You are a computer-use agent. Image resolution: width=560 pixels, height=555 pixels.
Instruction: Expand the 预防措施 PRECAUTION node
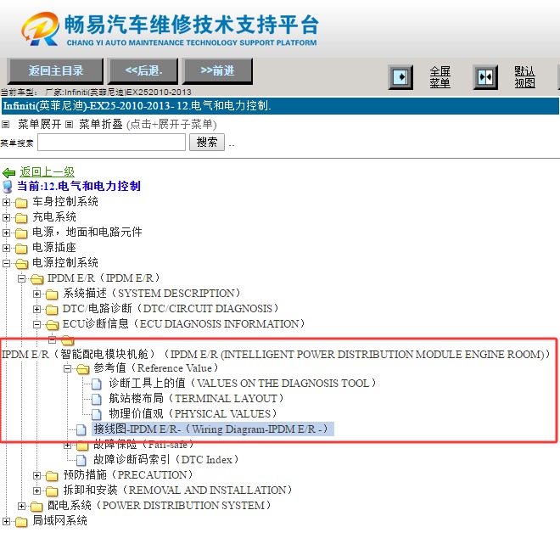coord(36,475)
